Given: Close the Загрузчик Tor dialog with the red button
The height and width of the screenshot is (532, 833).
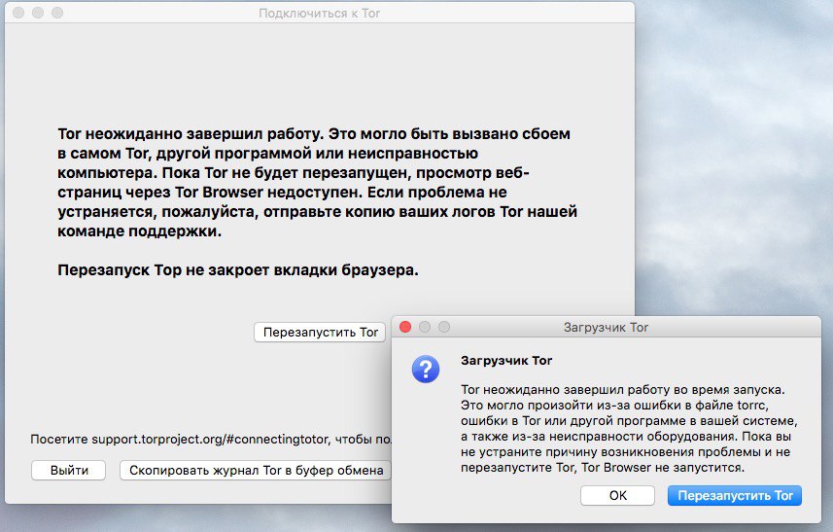Looking at the screenshot, I should click(x=405, y=327).
